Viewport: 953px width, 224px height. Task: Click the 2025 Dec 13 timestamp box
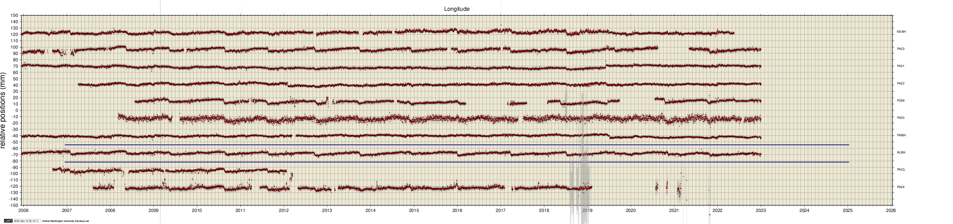pyautogui.click(x=26, y=221)
